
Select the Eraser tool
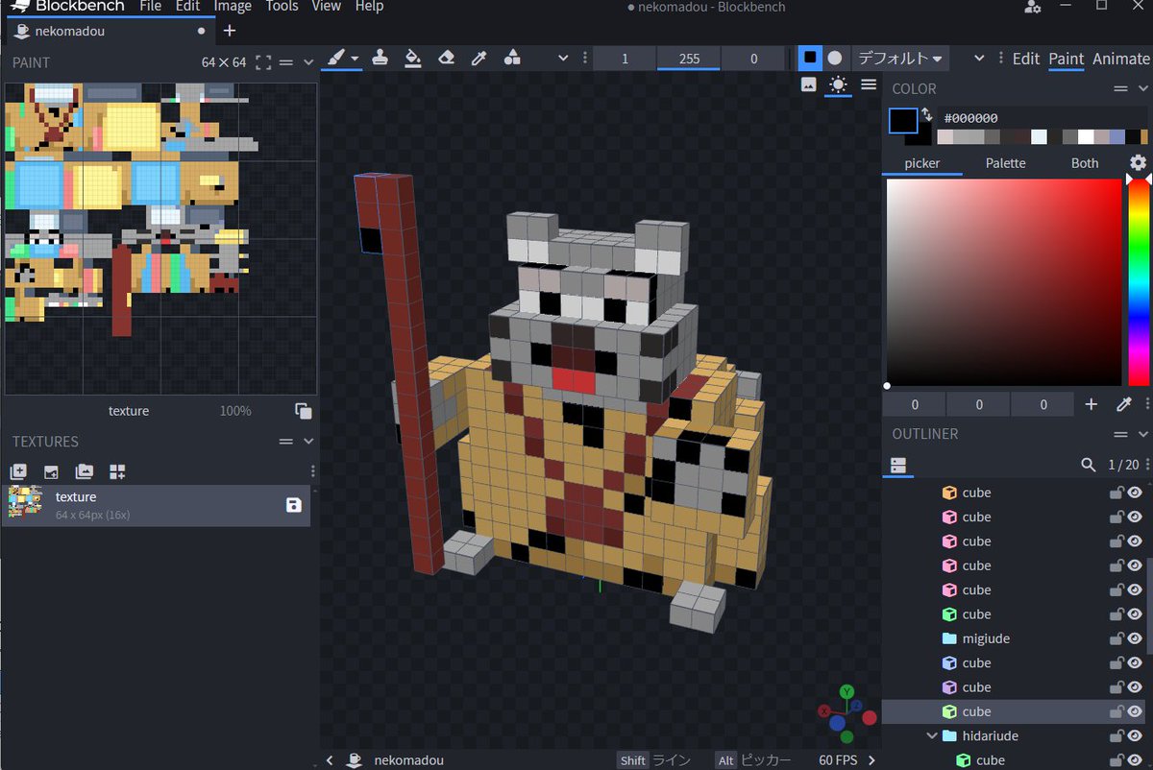tap(446, 58)
